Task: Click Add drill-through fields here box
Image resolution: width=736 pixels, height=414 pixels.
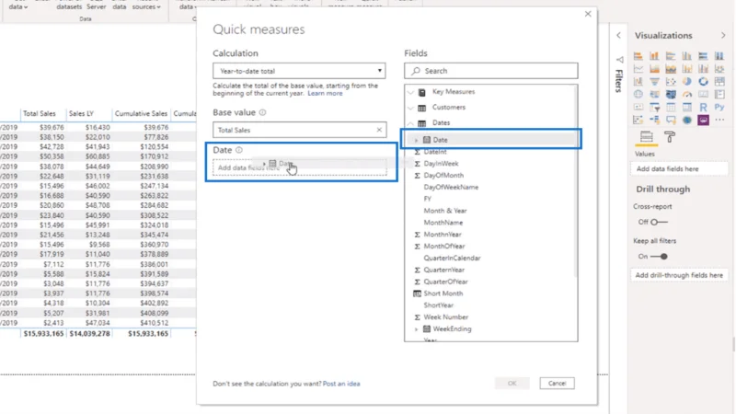Action: click(x=679, y=275)
